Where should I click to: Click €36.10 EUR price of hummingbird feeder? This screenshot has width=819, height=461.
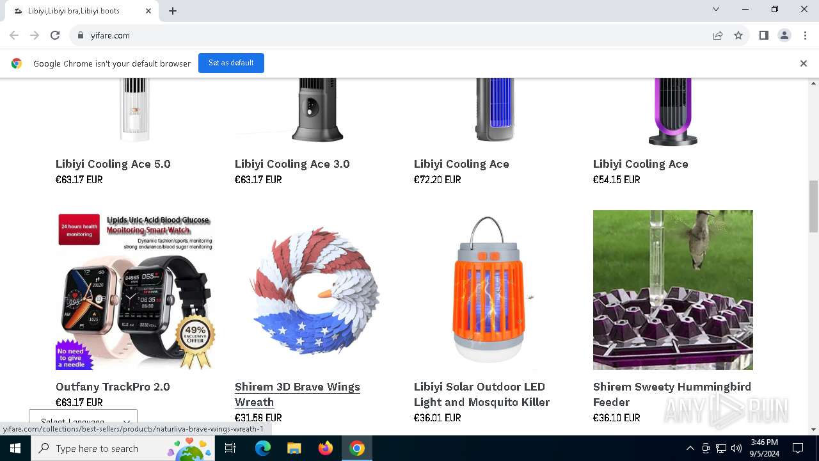[x=617, y=417]
